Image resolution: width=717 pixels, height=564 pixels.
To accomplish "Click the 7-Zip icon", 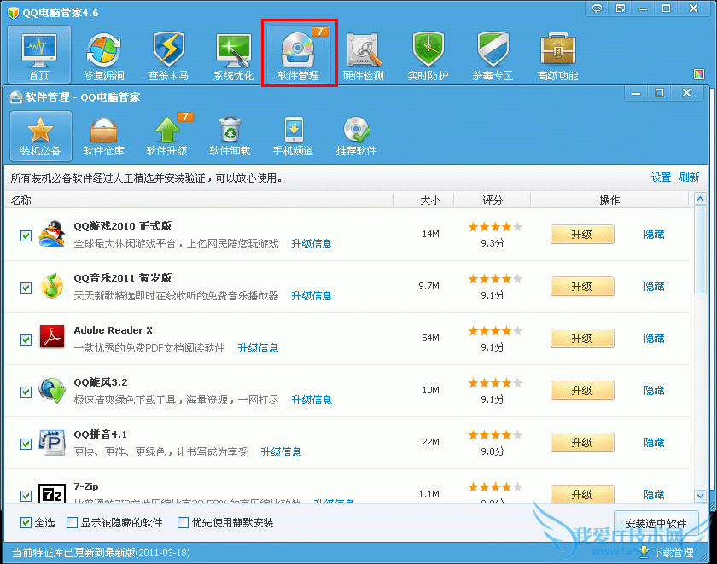I will (x=52, y=493).
